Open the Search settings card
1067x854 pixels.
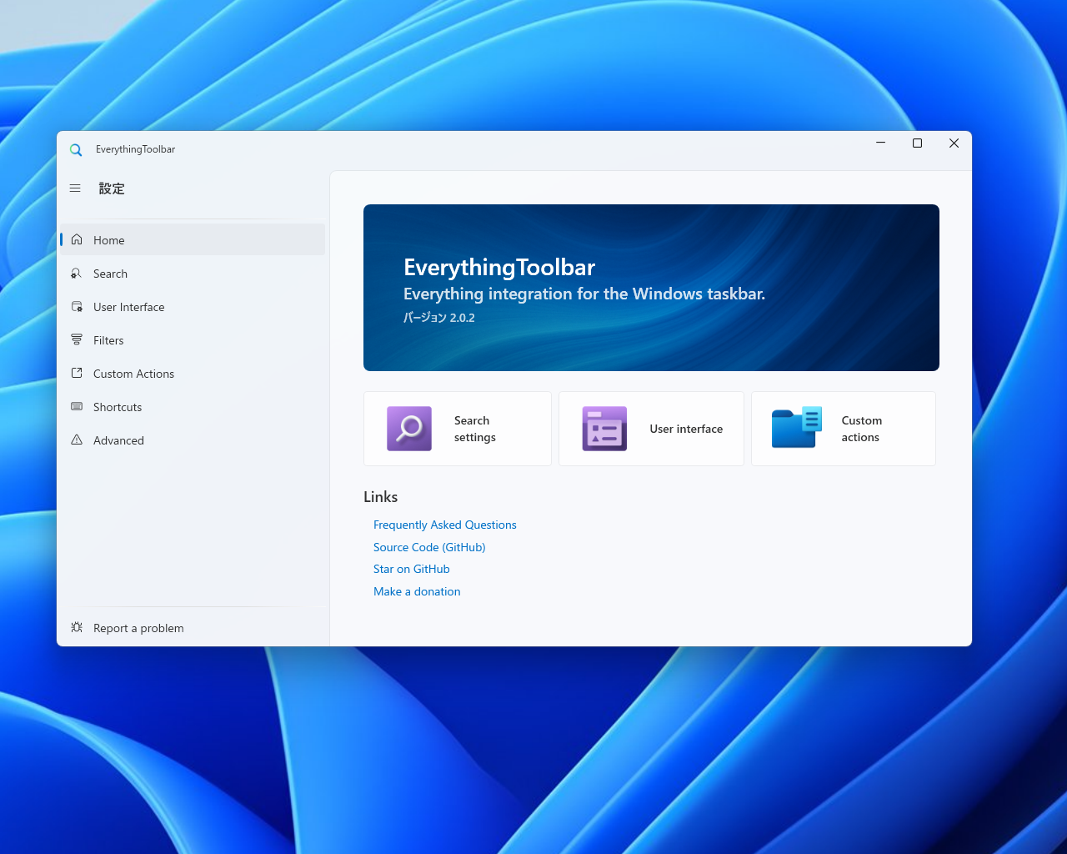457,428
